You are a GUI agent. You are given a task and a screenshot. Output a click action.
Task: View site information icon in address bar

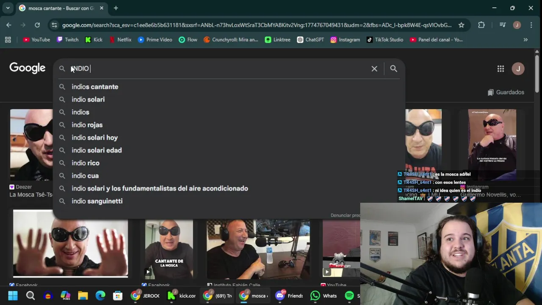(54, 25)
